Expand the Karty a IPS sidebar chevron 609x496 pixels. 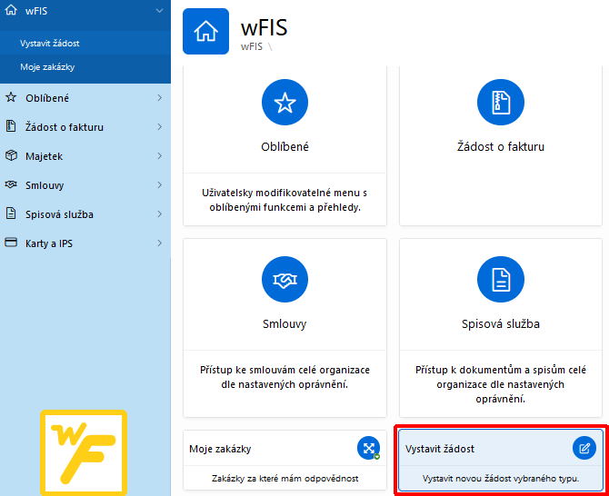(160, 243)
